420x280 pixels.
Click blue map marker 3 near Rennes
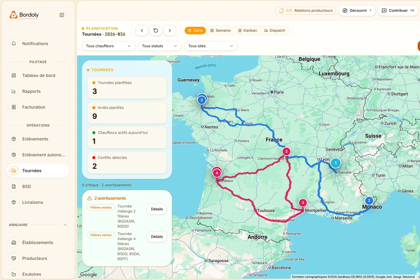click(x=202, y=100)
